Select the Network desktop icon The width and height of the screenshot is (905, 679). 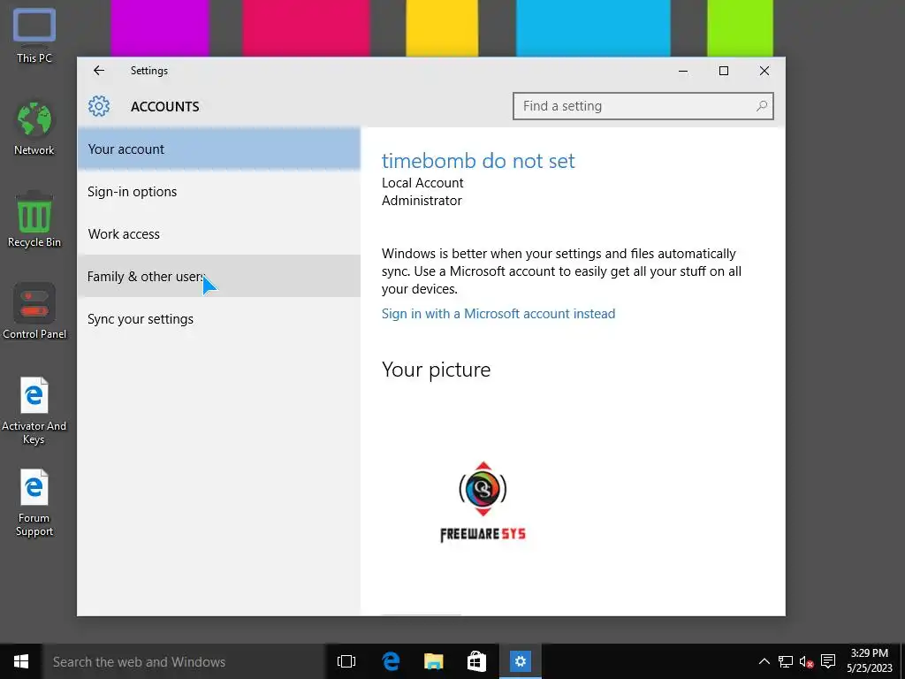coord(34,128)
